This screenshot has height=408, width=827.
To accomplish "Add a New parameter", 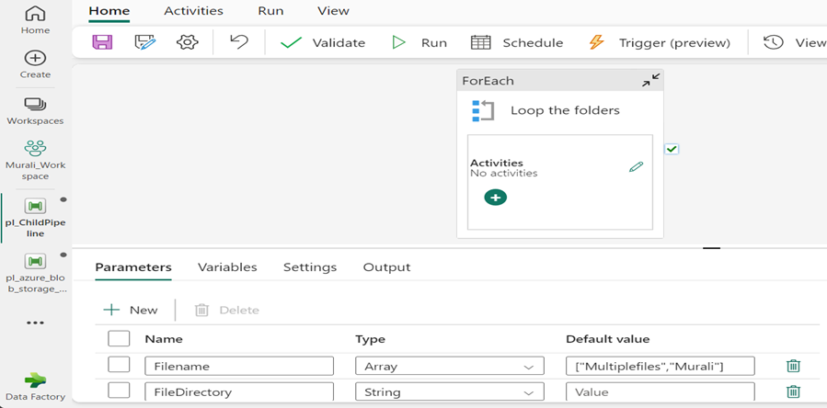I will tap(131, 310).
